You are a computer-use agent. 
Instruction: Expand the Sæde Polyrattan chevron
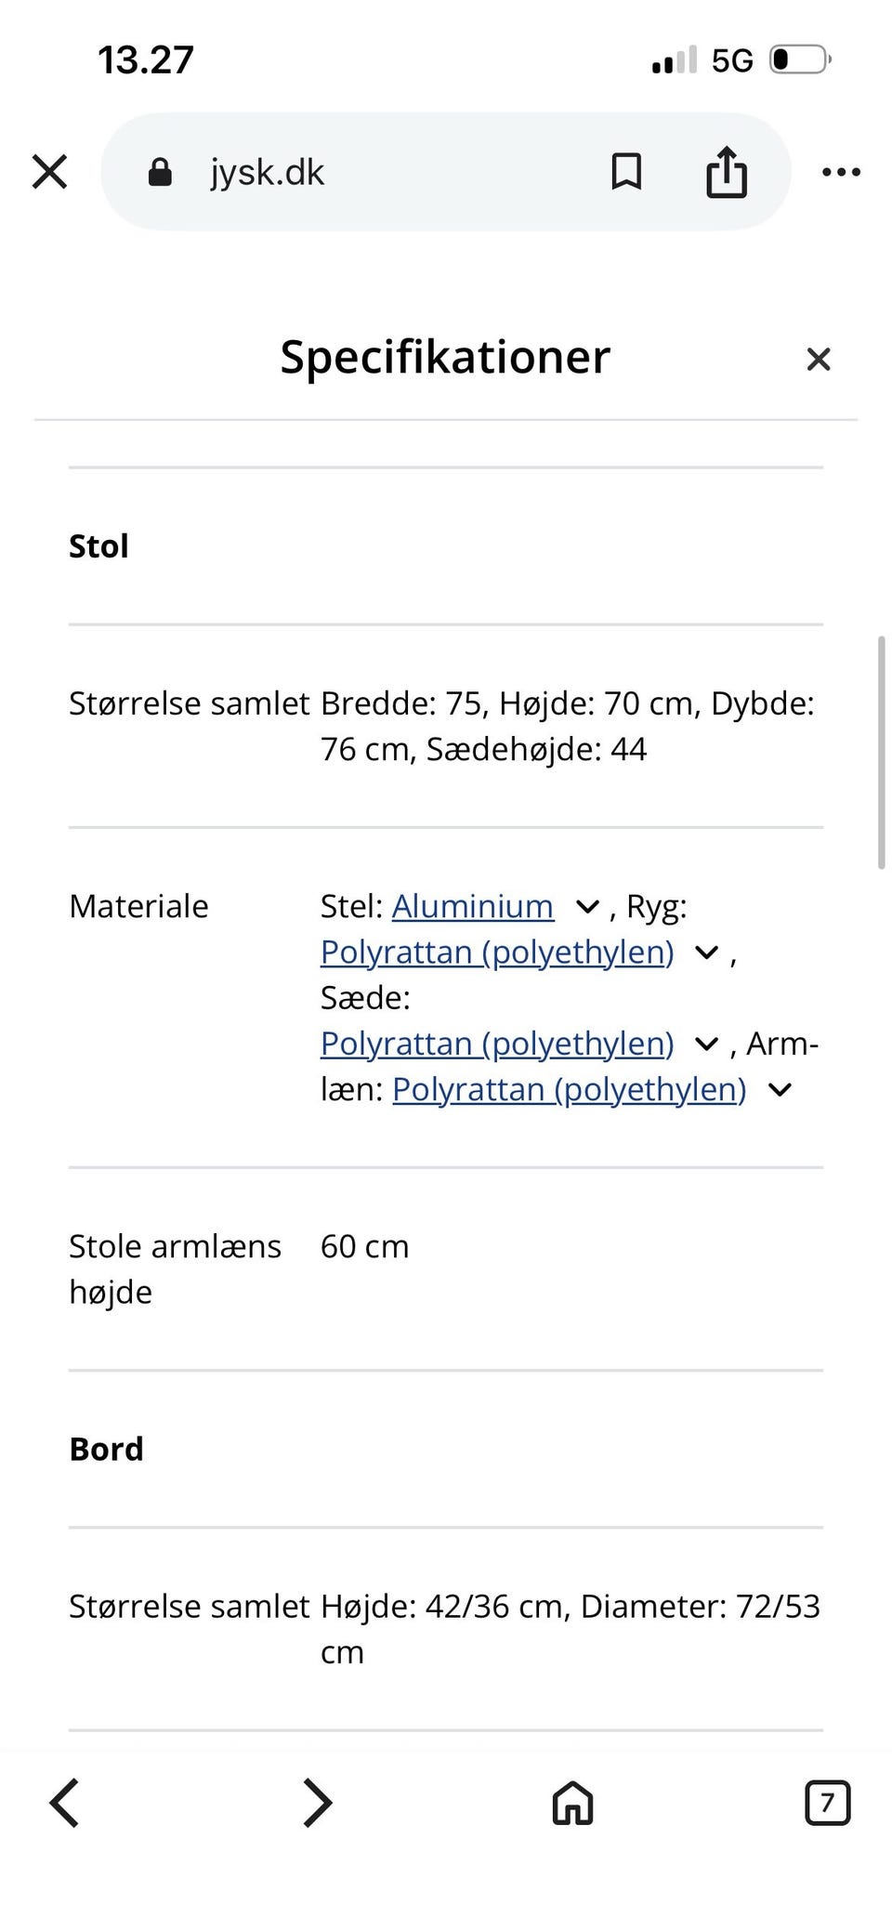coord(705,1043)
